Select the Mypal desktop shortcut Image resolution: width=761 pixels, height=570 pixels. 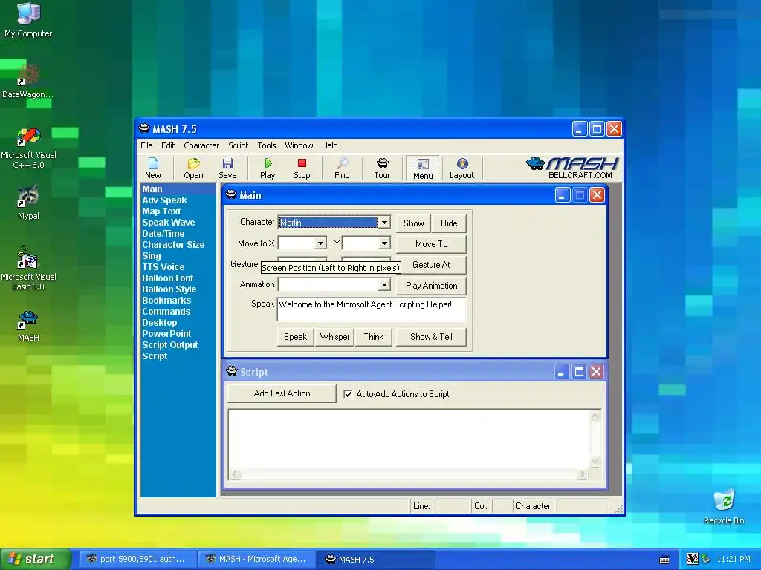[x=28, y=203]
